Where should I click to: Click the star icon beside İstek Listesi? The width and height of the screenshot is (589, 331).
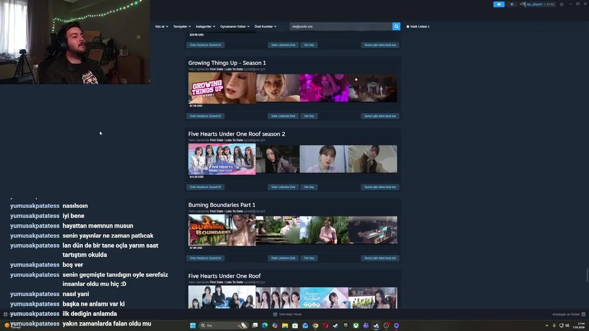[408, 27]
